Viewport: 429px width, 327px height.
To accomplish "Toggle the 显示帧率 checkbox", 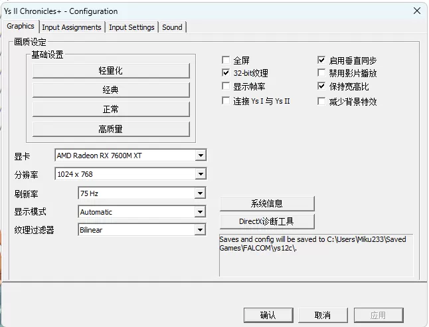I will pos(226,87).
